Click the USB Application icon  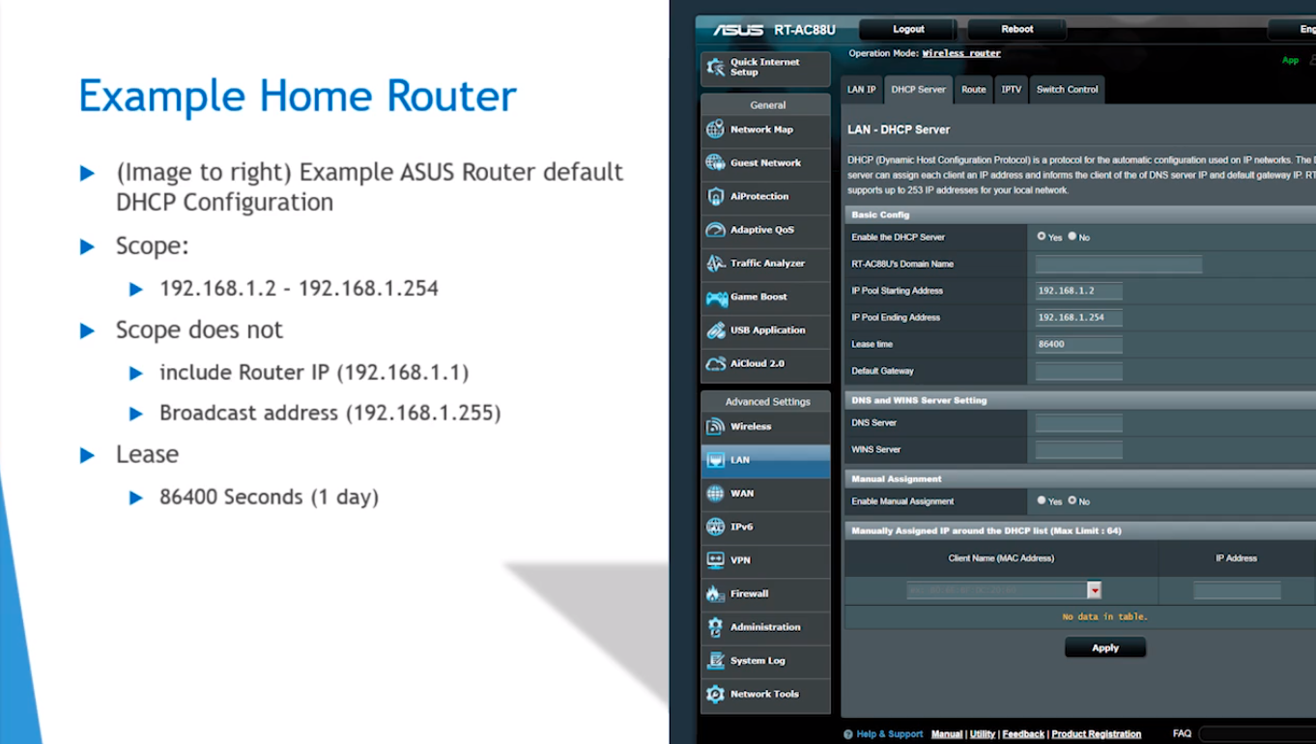click(715, 330)
